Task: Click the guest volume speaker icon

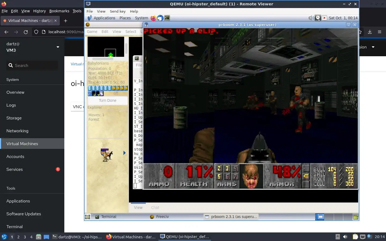Action: click(311, 18)
